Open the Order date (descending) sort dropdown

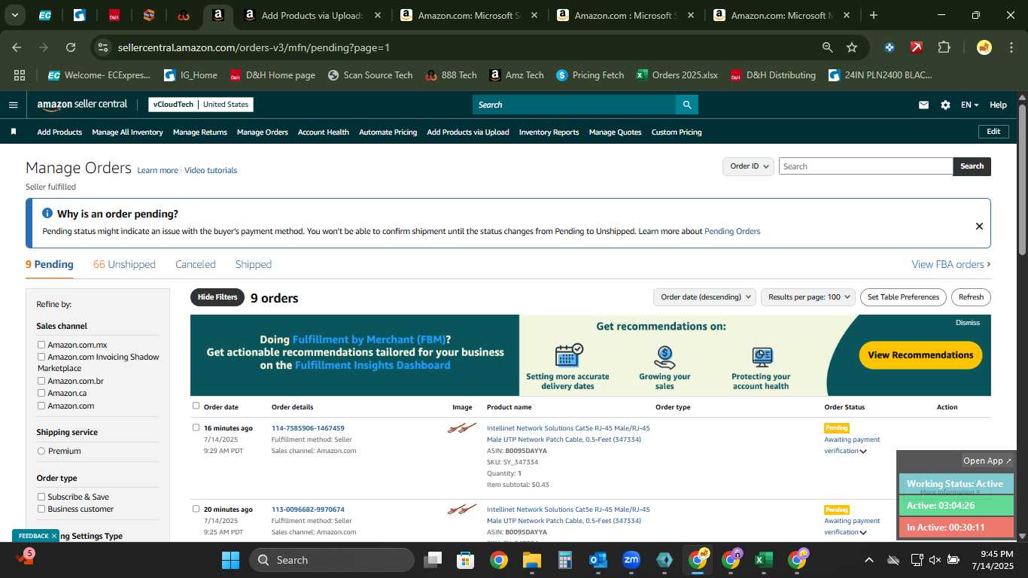tap(704, 297)
